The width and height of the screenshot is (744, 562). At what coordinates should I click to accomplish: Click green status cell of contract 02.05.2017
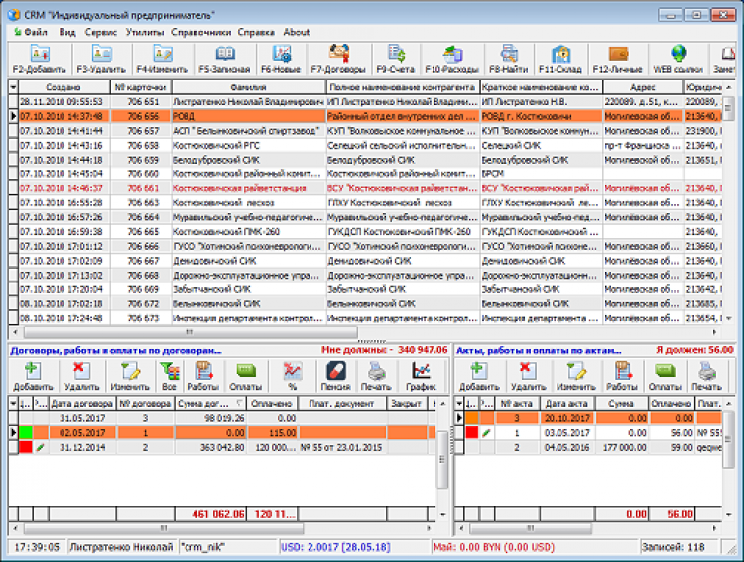click(27, 433)
